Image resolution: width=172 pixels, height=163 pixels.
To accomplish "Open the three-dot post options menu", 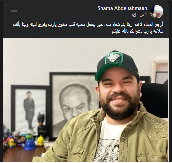I will point(14,11).
